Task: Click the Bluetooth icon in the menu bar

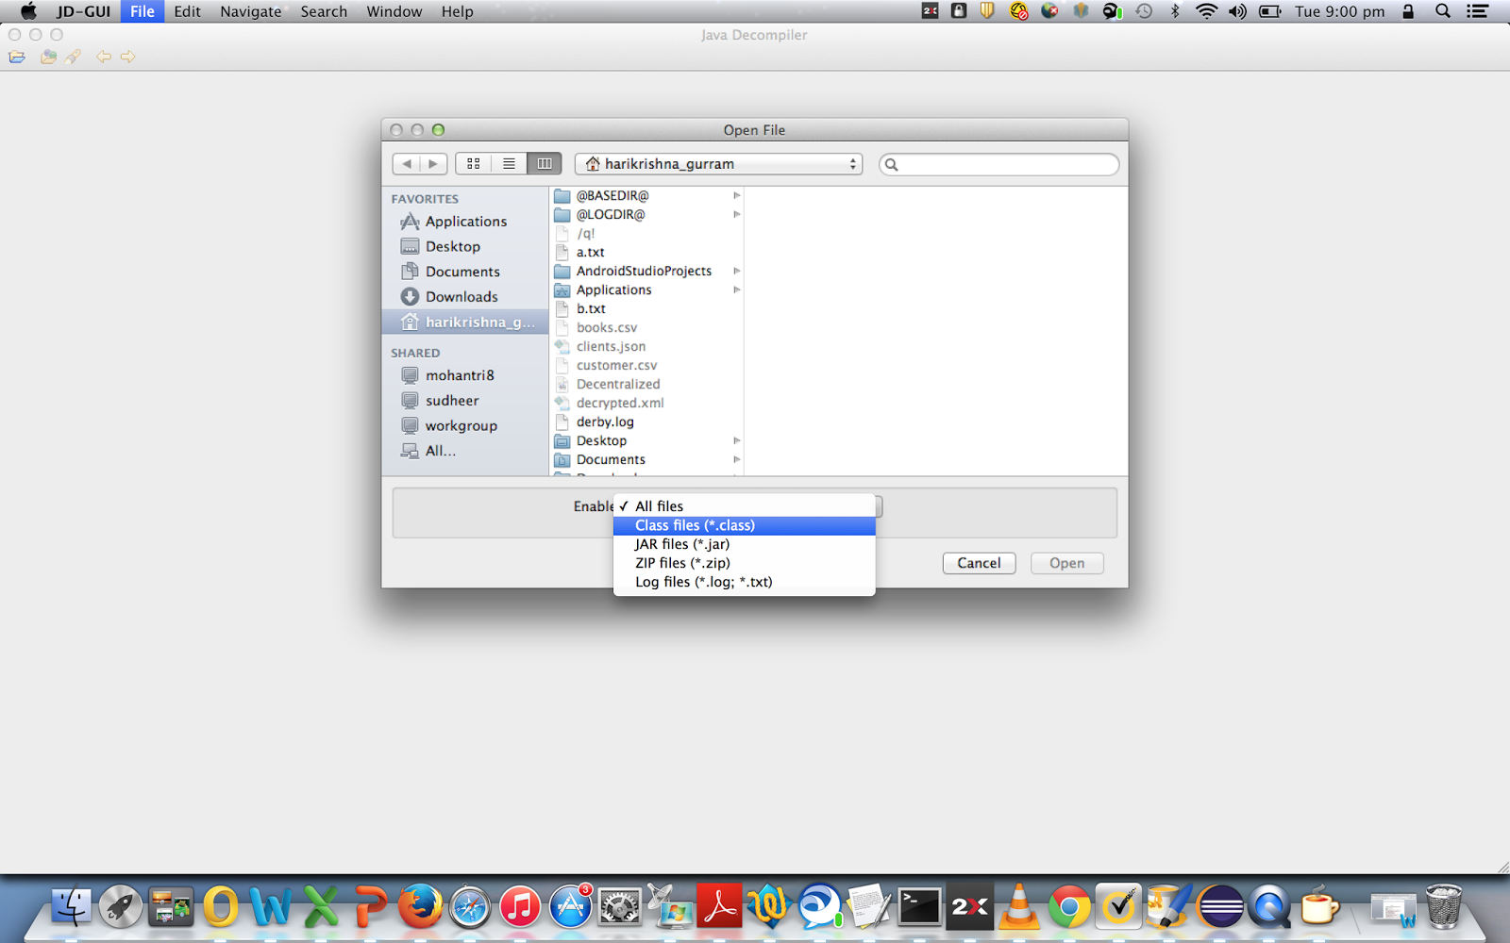Action: tap(1174, 11)
